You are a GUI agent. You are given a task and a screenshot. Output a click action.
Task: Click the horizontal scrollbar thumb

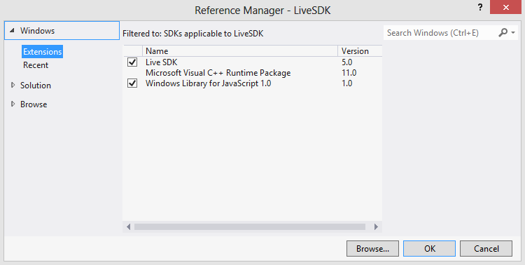tap(250, 226)
